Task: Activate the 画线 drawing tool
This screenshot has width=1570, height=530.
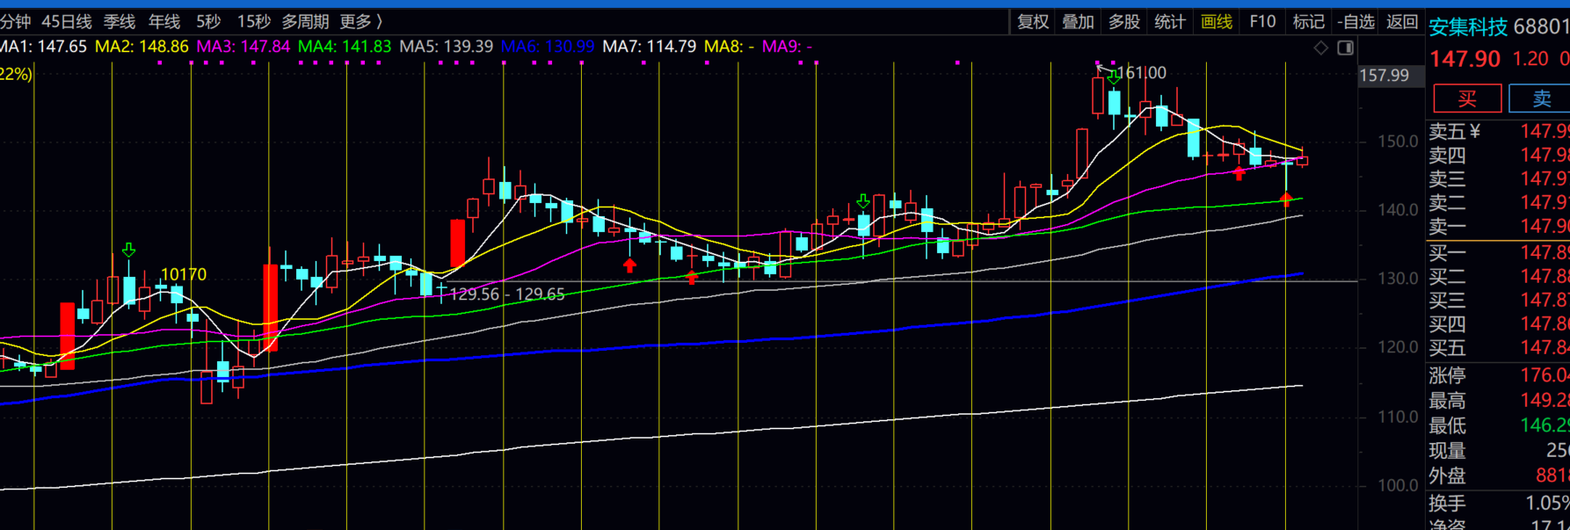Action: pos(1217,21)
